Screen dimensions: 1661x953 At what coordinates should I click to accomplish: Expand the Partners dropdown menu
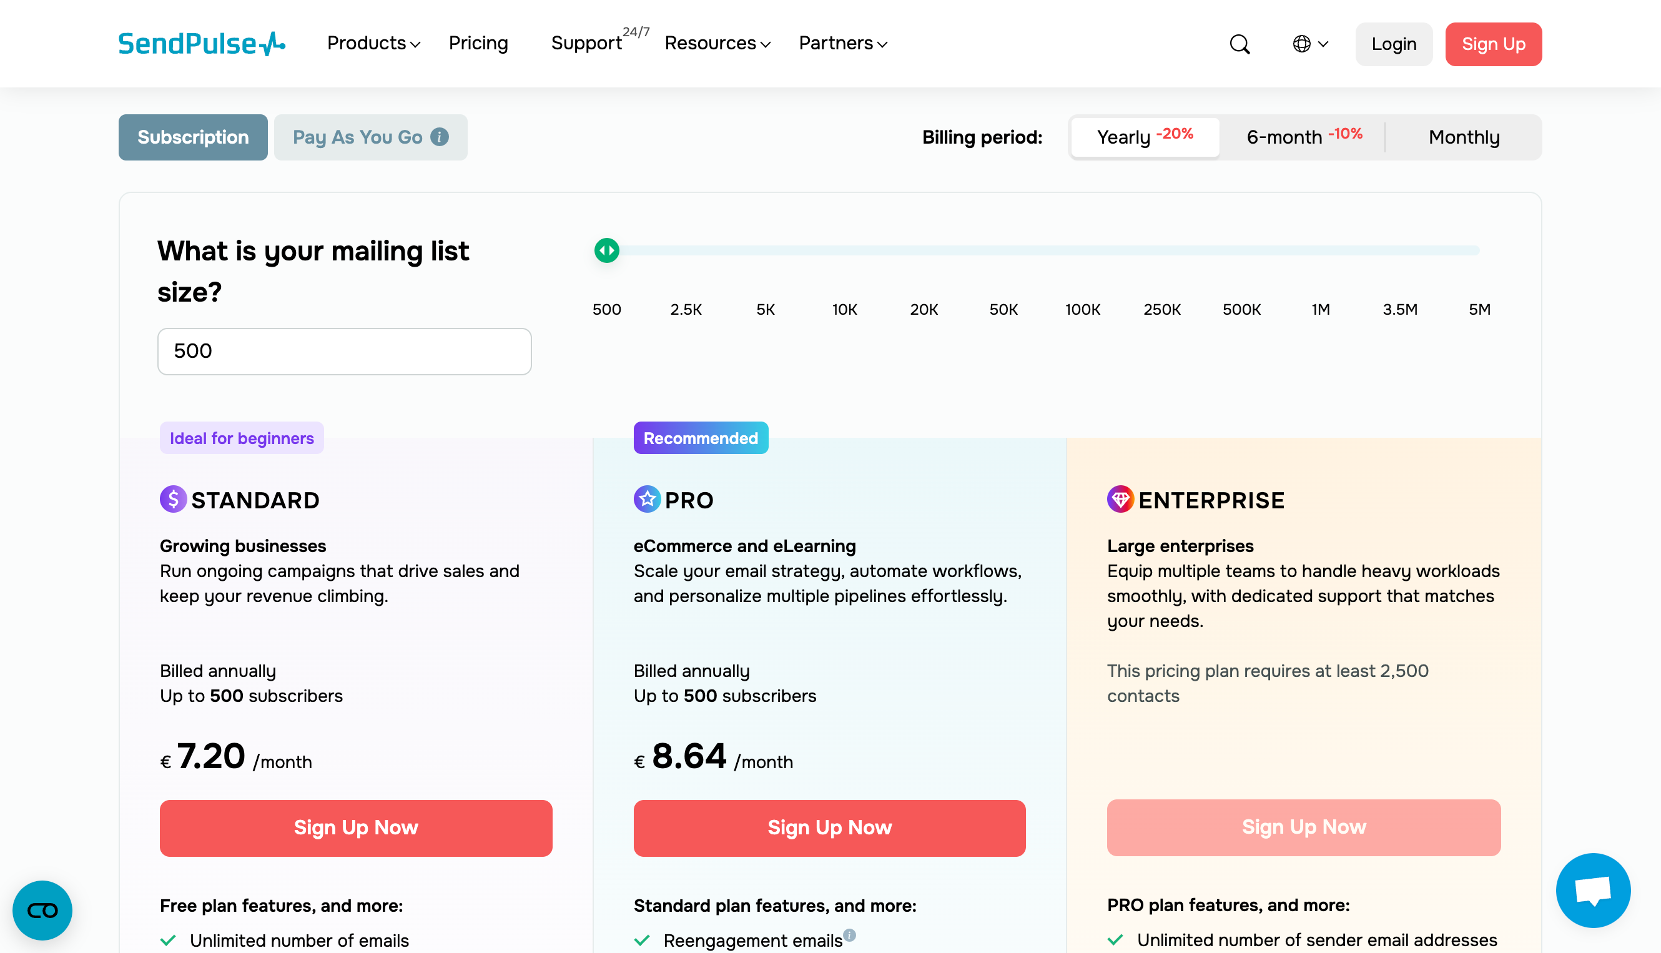tap(843, 44)
